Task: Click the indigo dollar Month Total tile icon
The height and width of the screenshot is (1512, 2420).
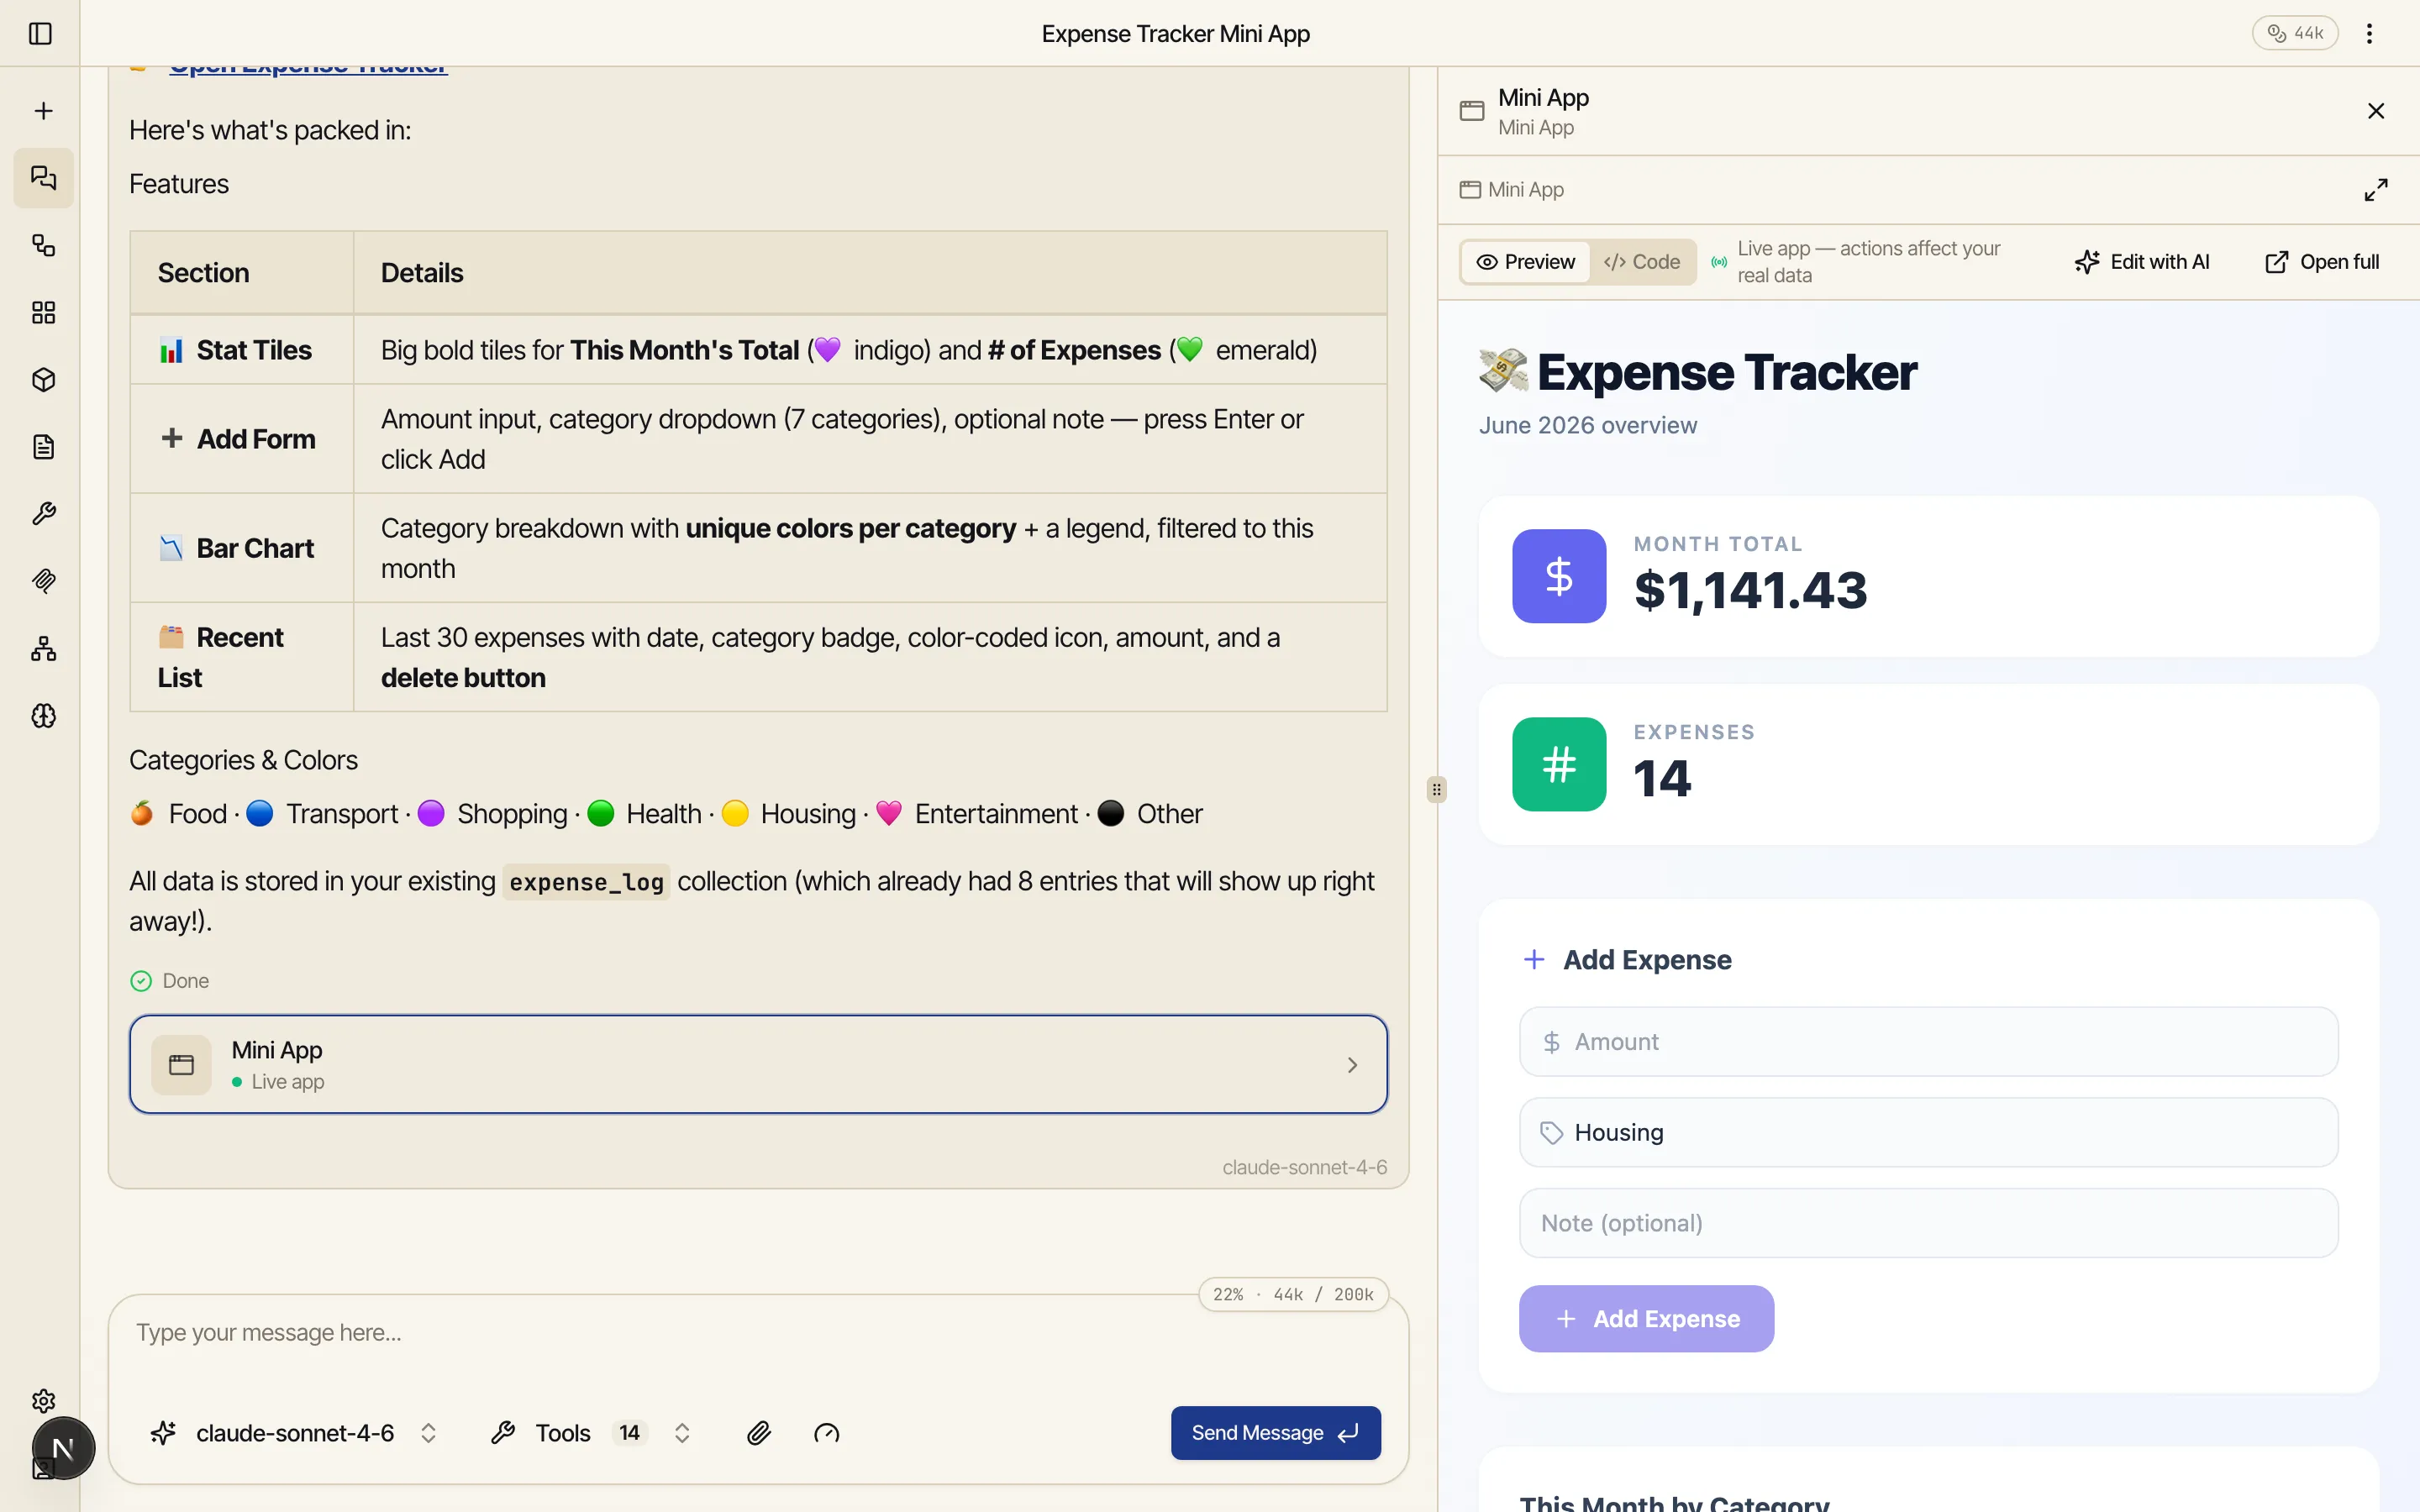Action: click(x=1559, y=576)
